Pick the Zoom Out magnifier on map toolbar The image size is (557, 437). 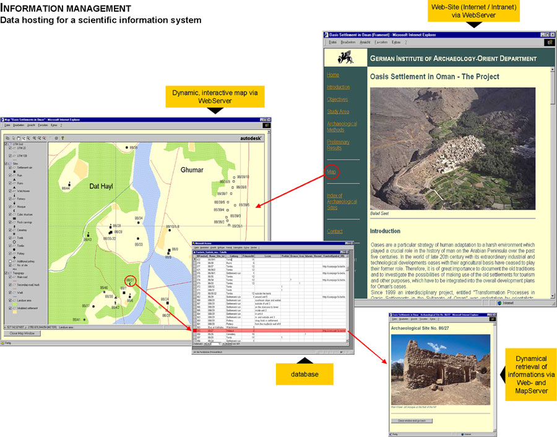click(x=28, y=138)
